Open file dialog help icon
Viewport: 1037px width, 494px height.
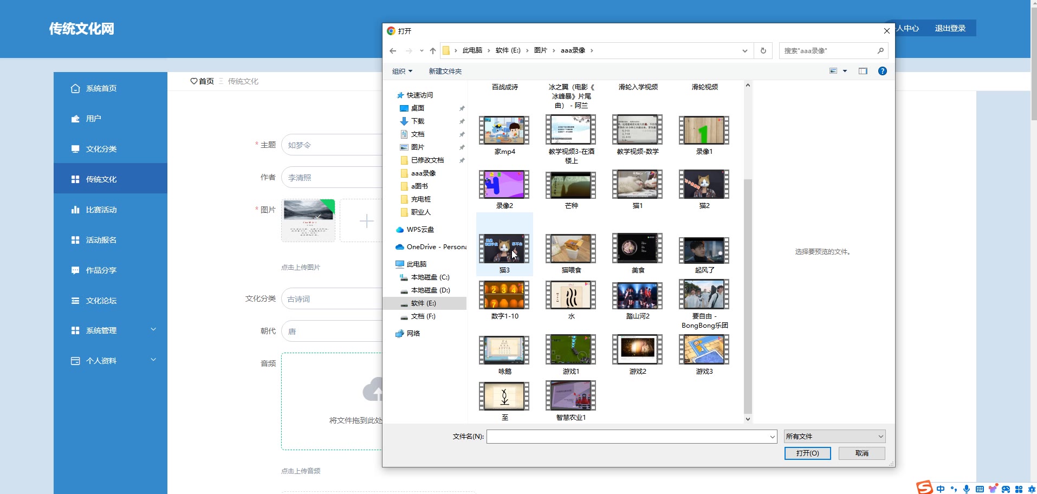pyautogui.click(x=882, y=71)
